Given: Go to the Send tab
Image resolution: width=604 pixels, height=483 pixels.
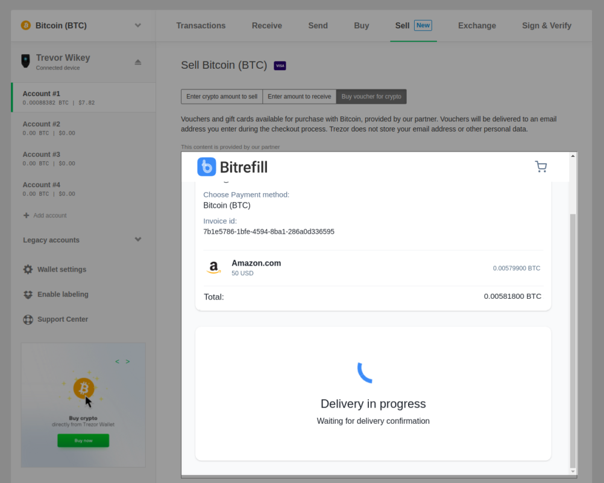Looking at the screenshot, I should pos(318,25).
